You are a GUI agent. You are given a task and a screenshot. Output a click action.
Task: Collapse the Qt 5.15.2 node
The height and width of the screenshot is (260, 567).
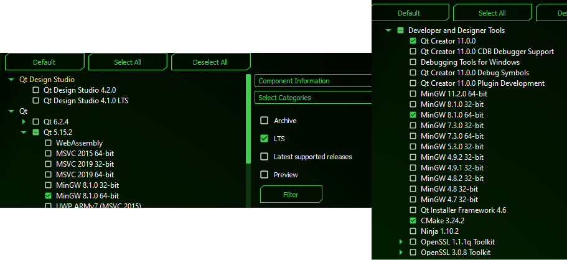click(x=24, y=132)
